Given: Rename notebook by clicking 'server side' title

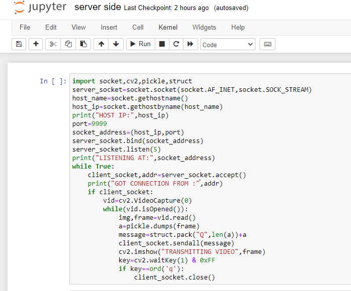Looking at the screenshot, I should 98,7.
